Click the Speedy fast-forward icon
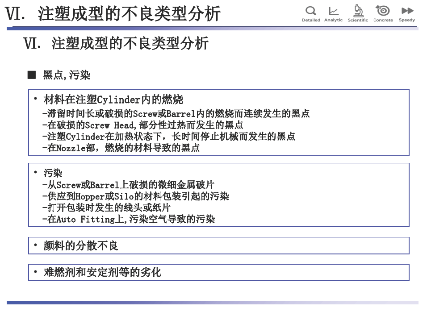 [407, 11]
